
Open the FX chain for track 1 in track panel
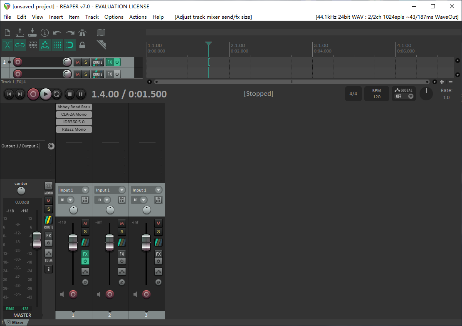tap(110, 62)
